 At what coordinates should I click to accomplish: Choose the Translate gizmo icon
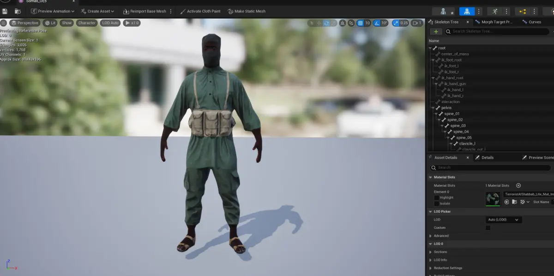319,23
